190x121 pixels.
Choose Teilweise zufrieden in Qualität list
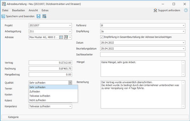53,96
